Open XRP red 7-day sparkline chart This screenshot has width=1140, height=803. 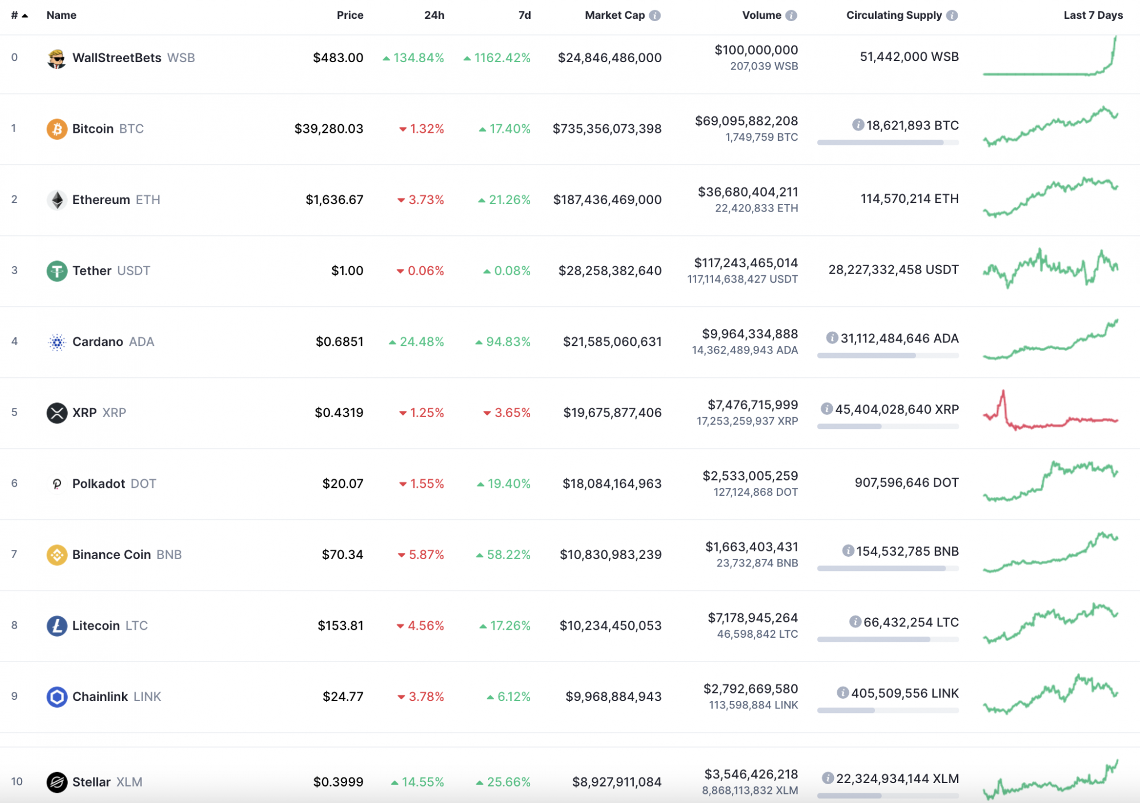1051,410
